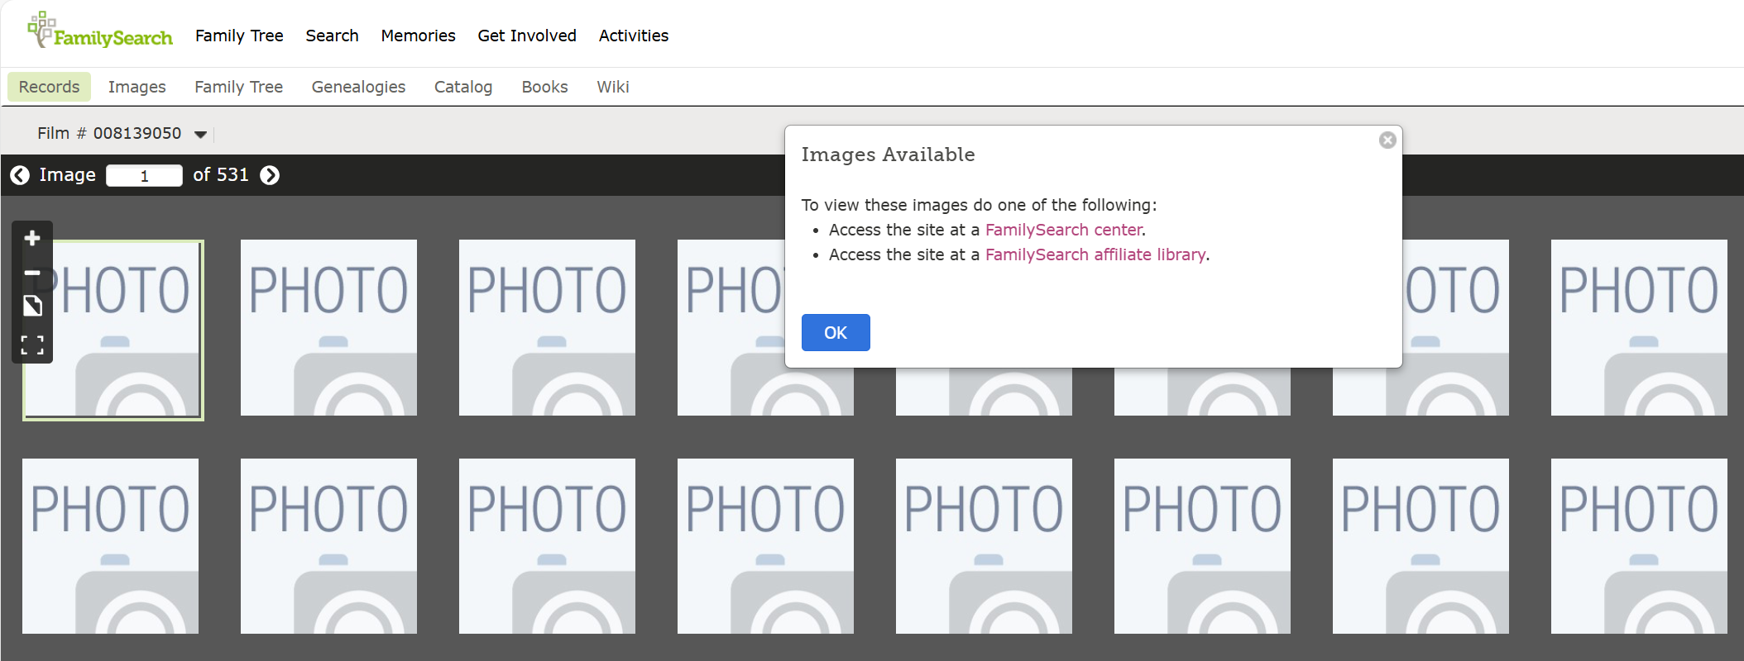The height and width of the screenshot is (661, 1744).
Task: Open the Search top menu
Action: [x=332, y=36]
